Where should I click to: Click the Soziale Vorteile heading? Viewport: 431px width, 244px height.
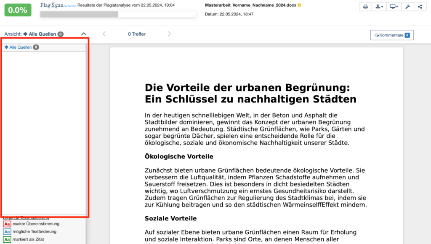tap(171, 218)
